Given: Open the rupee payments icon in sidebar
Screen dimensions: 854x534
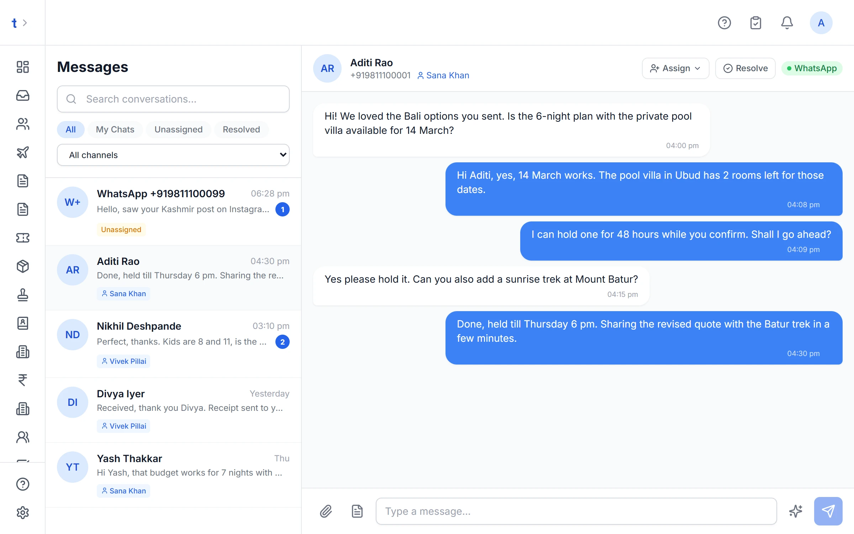Looking at the screenshot, I should tap(23, 380).
